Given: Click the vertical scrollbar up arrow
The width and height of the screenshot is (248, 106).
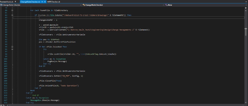Looking at the screenshot, I should (246, 11).
